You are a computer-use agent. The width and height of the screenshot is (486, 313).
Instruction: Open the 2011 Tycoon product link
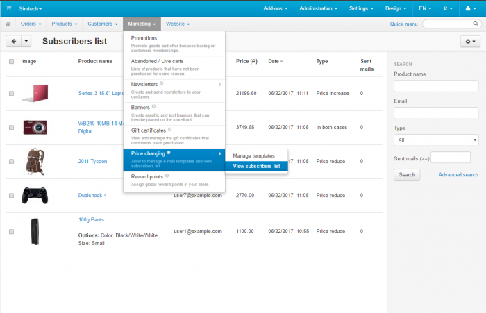coord(92,162)
